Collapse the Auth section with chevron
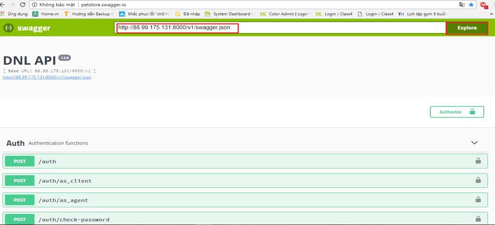495x225 pixels. pyautogui.click(x=474, y=143)
